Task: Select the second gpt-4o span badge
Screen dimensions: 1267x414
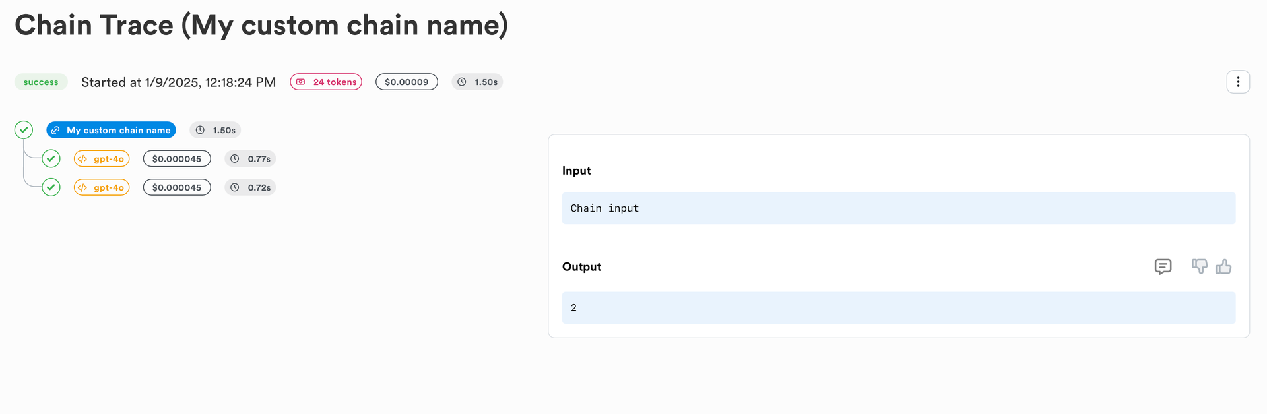Action: click(x=102, y=187)
